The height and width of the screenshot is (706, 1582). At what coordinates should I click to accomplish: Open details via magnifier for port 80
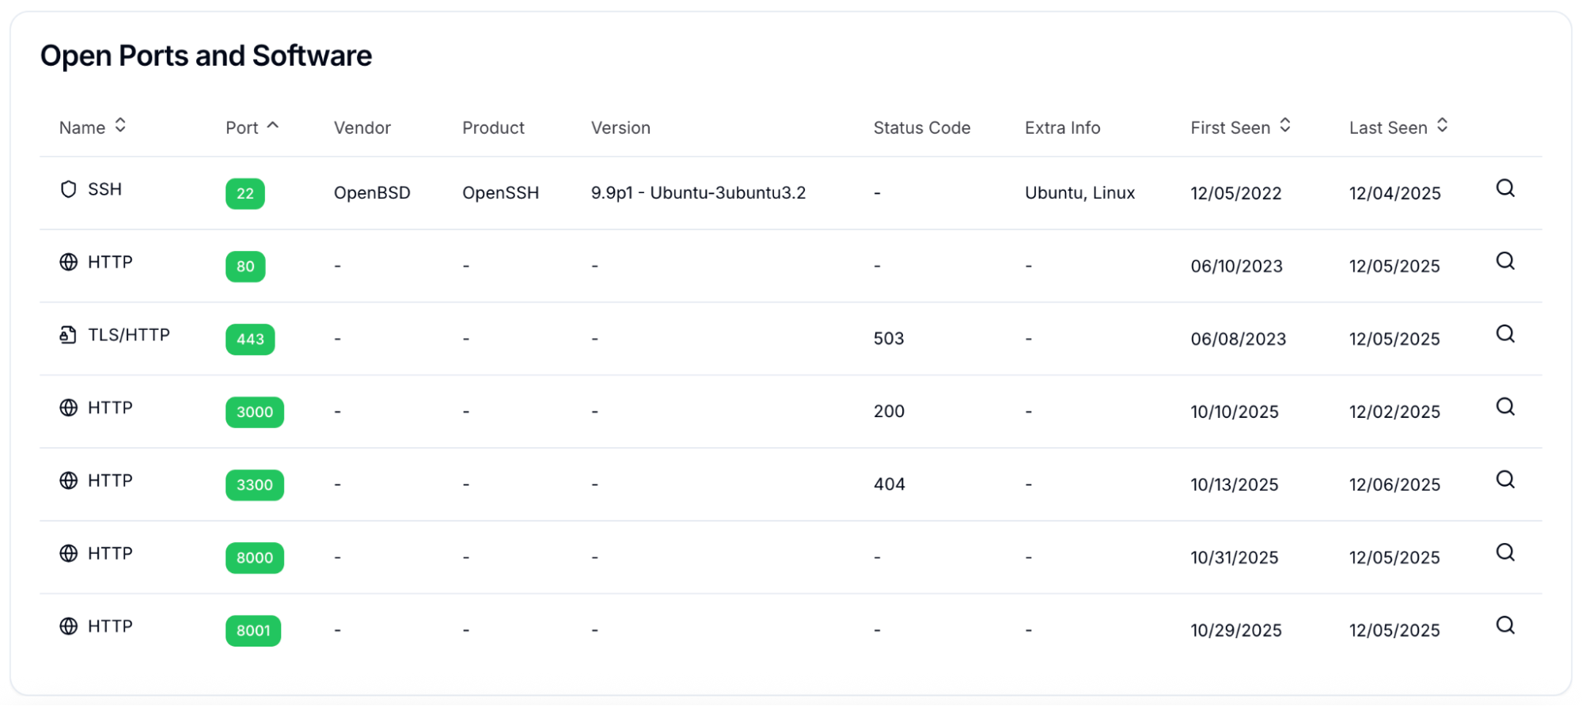pyautogui.click(x=1504, y=261)
